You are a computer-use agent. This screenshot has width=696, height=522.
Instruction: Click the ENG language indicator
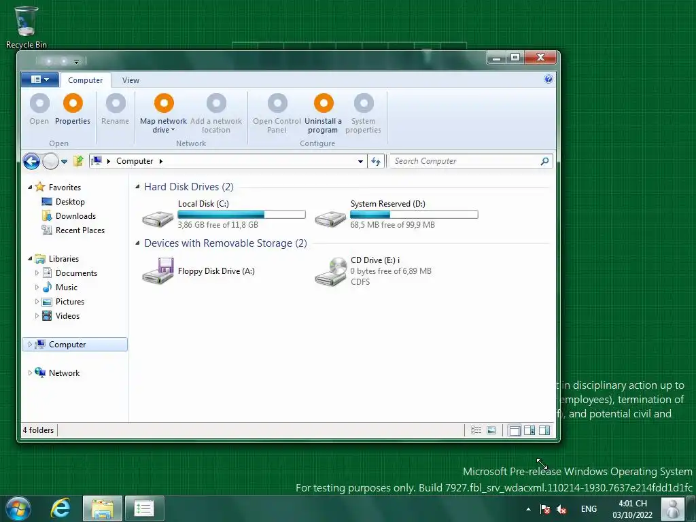[589, 509]
